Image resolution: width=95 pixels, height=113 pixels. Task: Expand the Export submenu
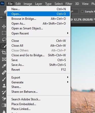[x=38, y=77]
